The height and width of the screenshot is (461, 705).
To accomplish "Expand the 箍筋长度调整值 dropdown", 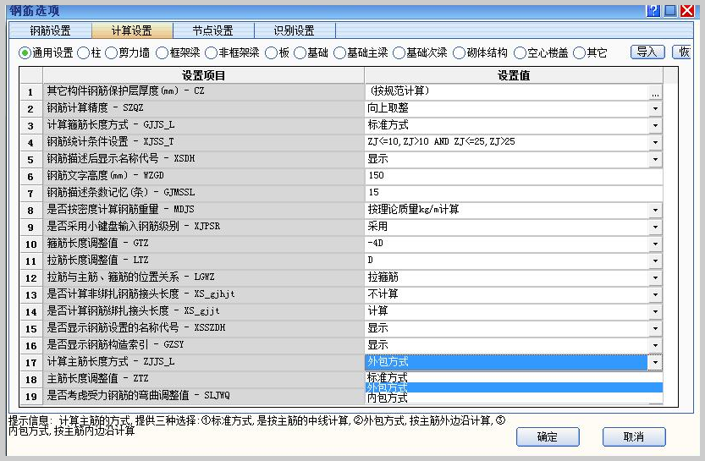I will click(x=654, y=244).
